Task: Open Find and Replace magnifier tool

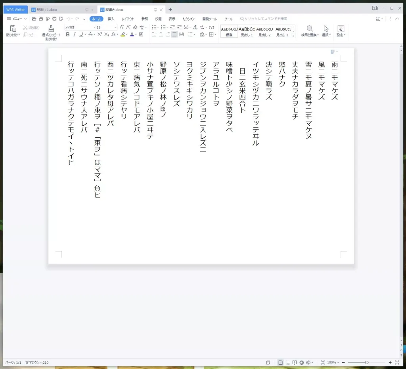Action: (x=310, y=29)
